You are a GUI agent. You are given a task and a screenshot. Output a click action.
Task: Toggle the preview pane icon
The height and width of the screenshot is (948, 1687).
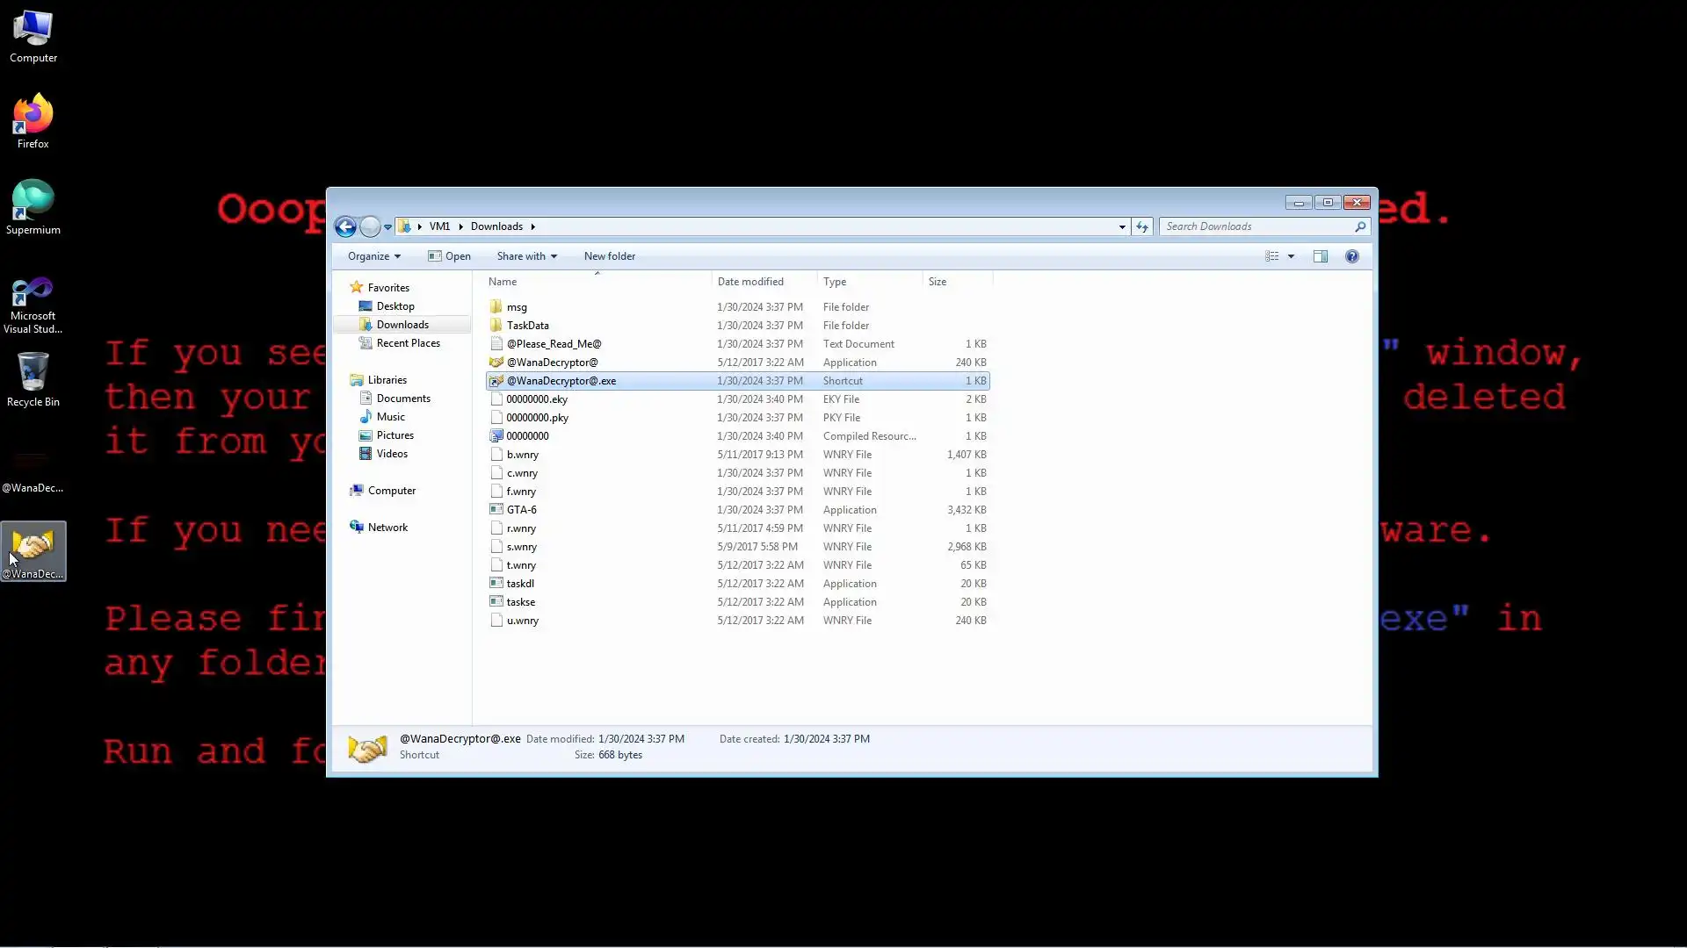(1320, 256)
